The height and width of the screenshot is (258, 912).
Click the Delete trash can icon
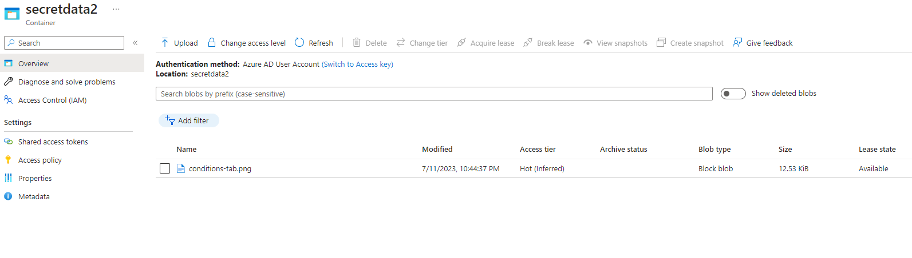click(x=357, y=42)
